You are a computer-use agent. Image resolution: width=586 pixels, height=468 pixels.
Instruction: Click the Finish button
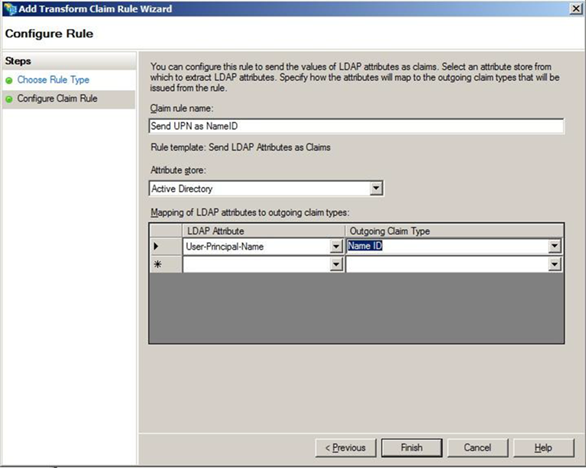tap(412, 447)
